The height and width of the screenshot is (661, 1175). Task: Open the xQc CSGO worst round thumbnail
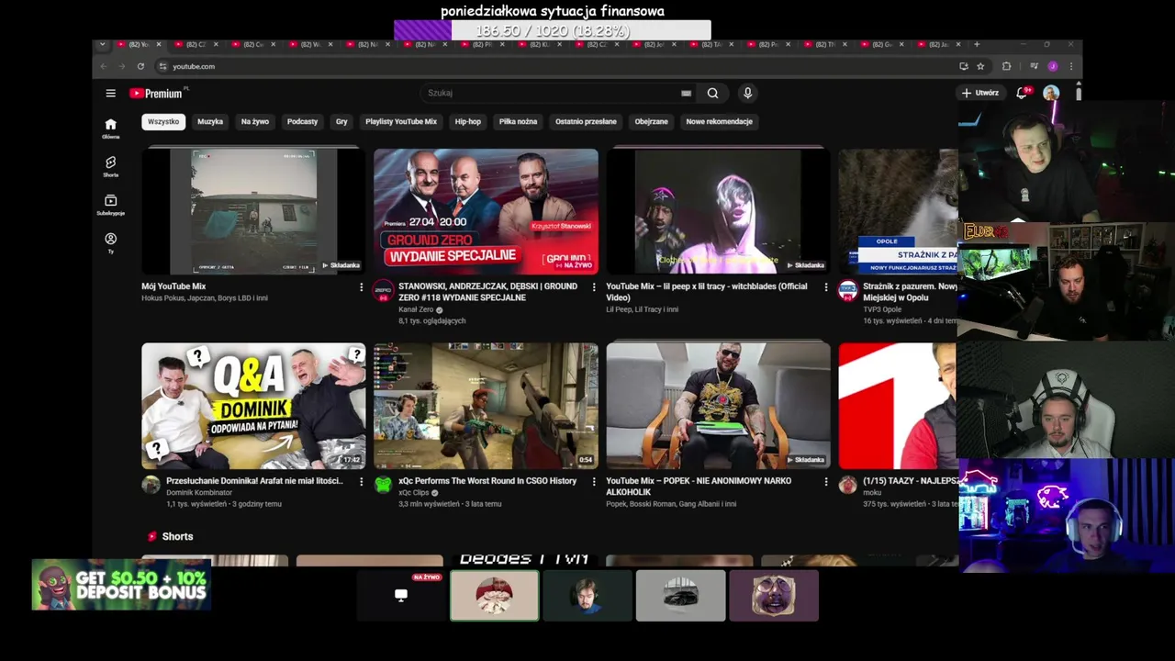coord(486,406)
